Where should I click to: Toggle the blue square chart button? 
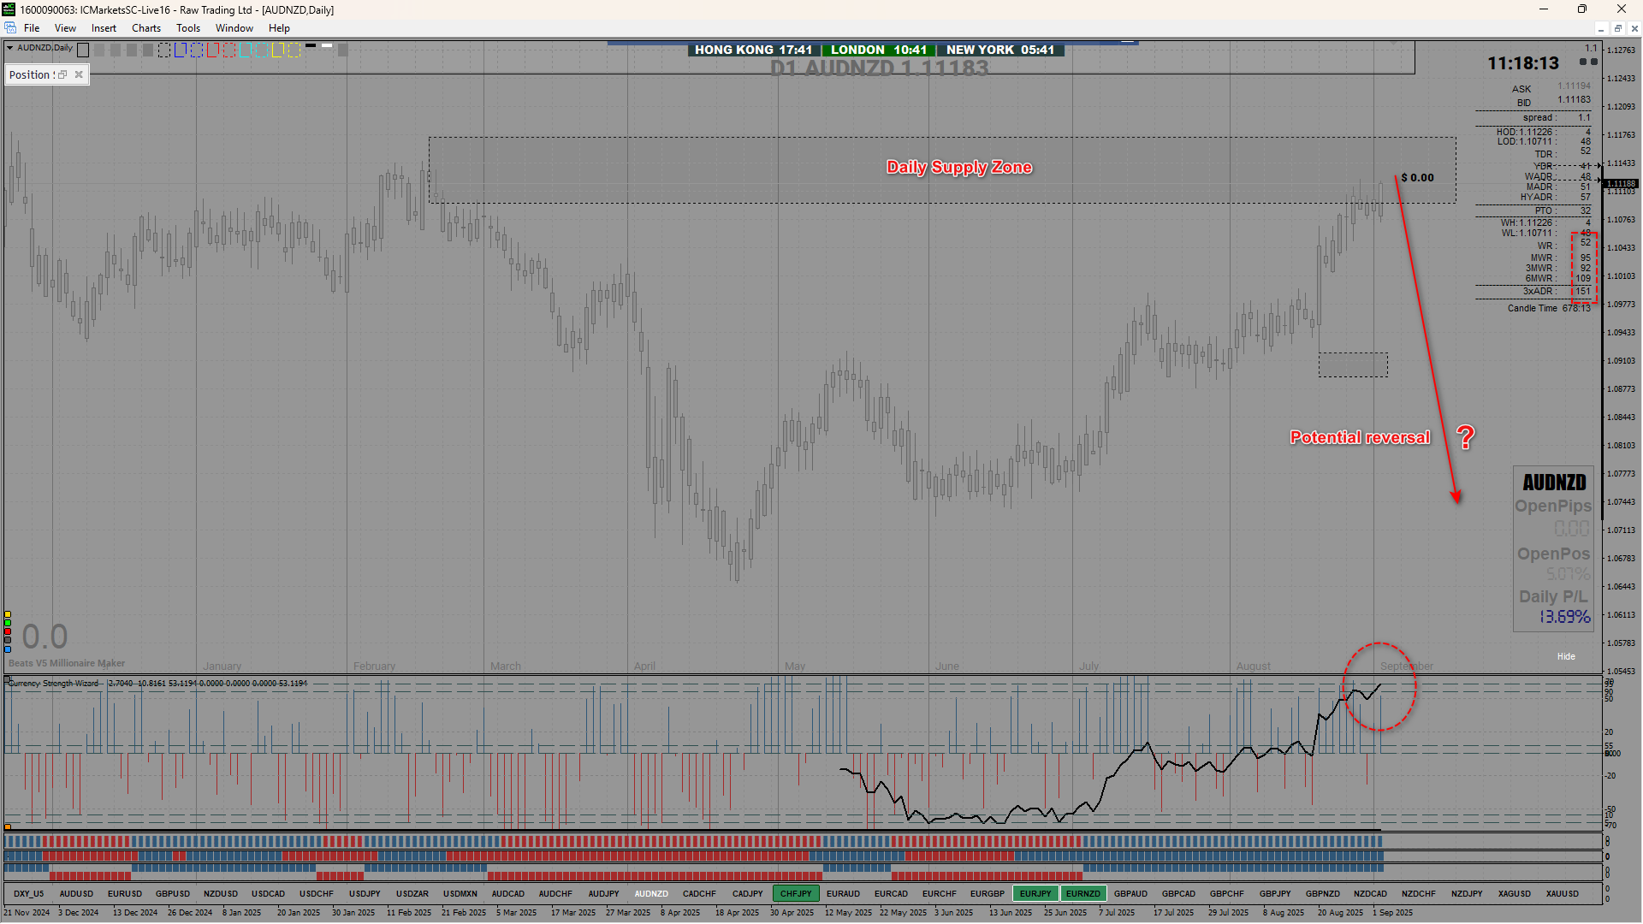8,649
